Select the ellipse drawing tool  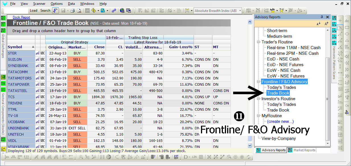[347, 34]
